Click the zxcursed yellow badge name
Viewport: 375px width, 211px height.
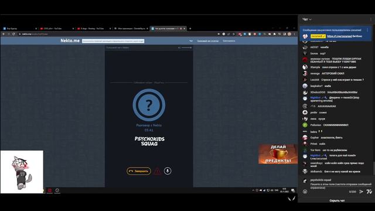pyautogui.click(x=318, y=36)
